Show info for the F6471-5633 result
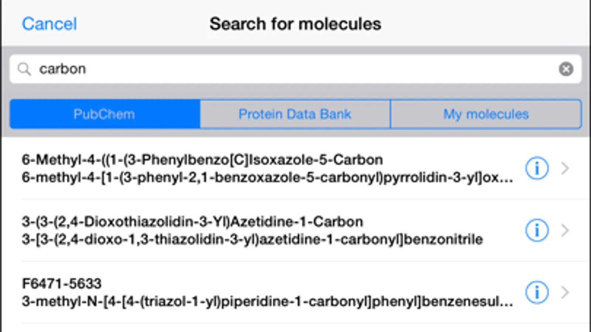591x332 pixels. (x=537, y=293)
